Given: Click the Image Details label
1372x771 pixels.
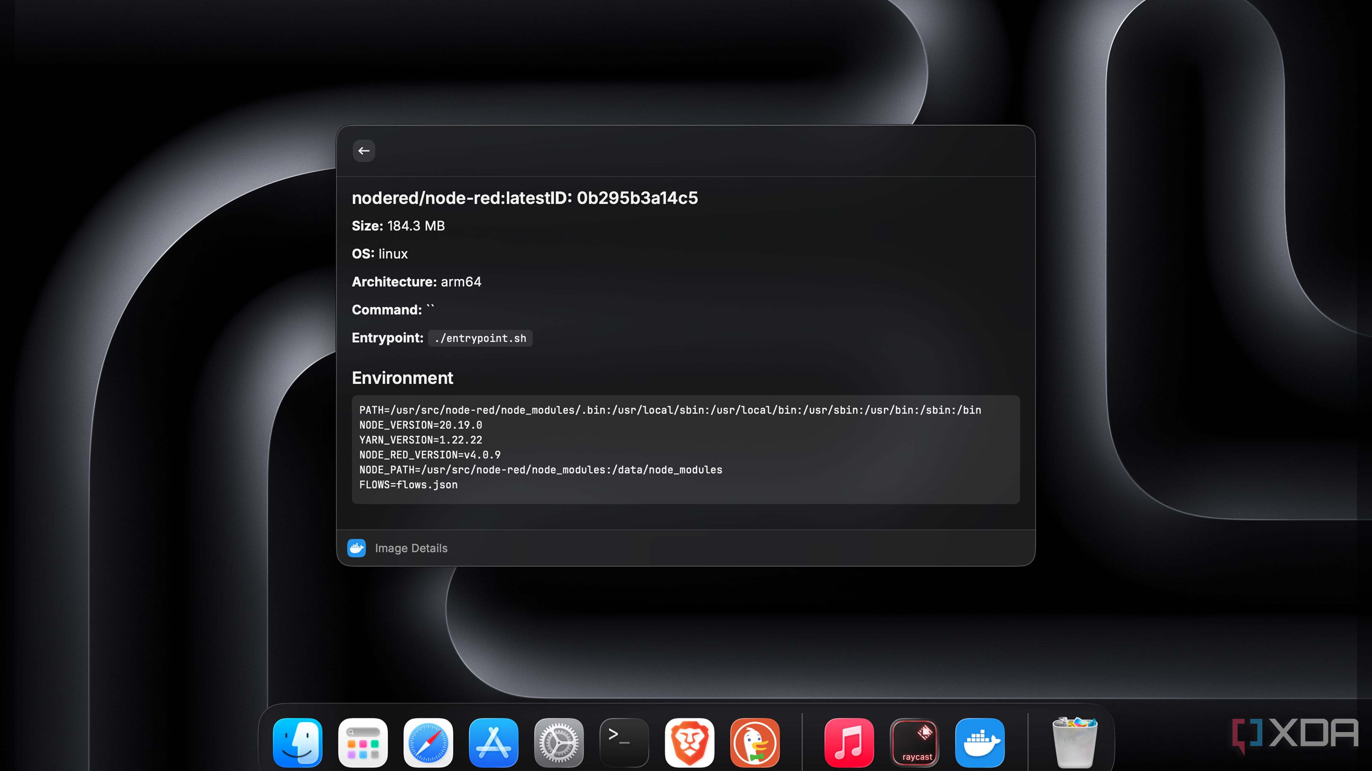Looking at the screenshot, I should point(411,548).
